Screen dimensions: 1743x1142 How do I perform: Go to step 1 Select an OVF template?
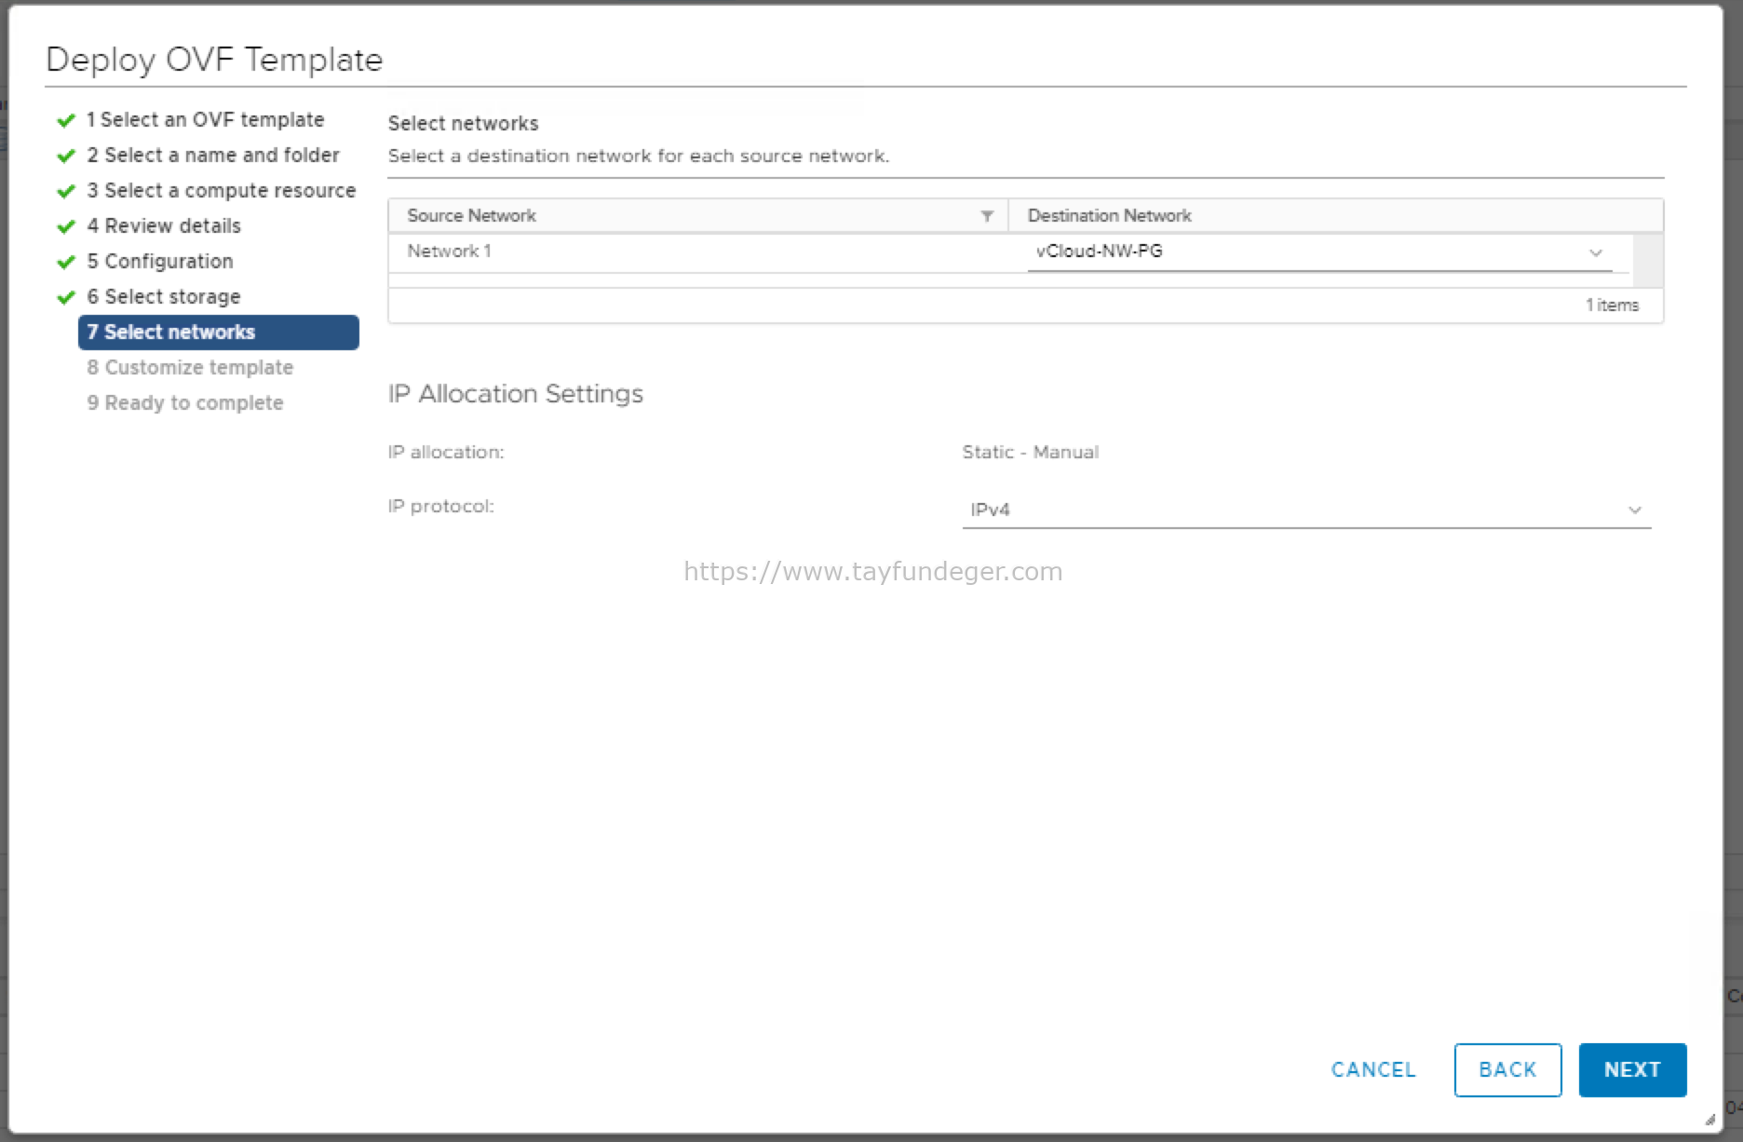click(205, 119)
